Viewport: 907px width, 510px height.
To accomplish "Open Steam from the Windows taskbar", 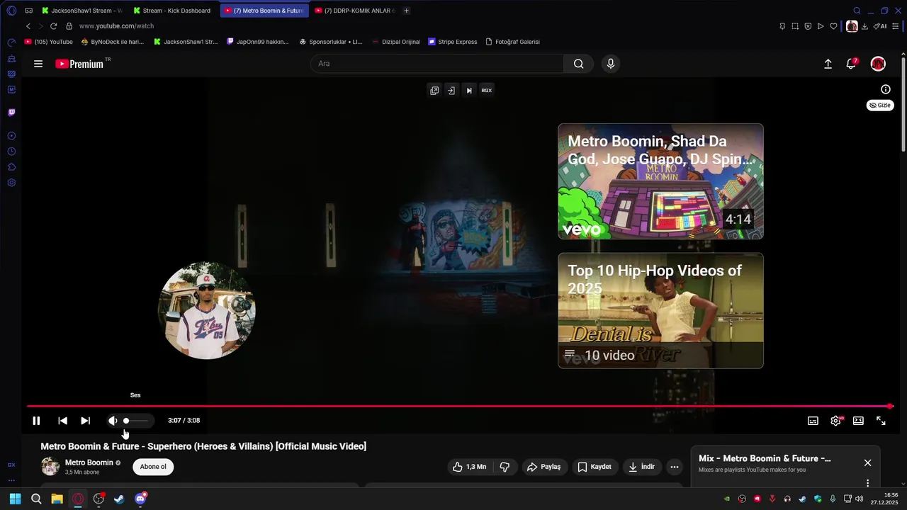I will [119, 499].
